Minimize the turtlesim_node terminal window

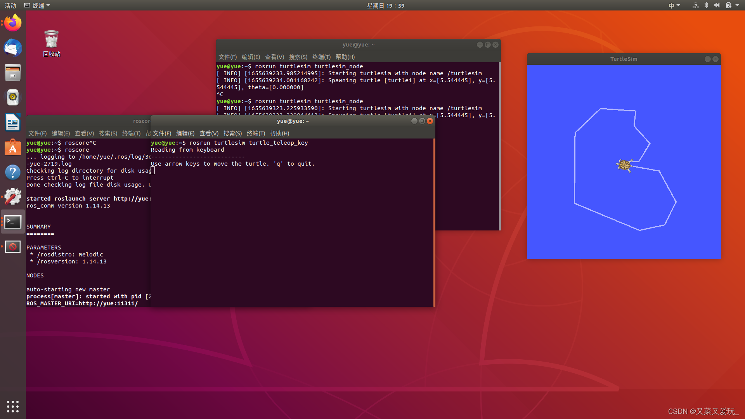pyautogui.click(x=480, y=45)
